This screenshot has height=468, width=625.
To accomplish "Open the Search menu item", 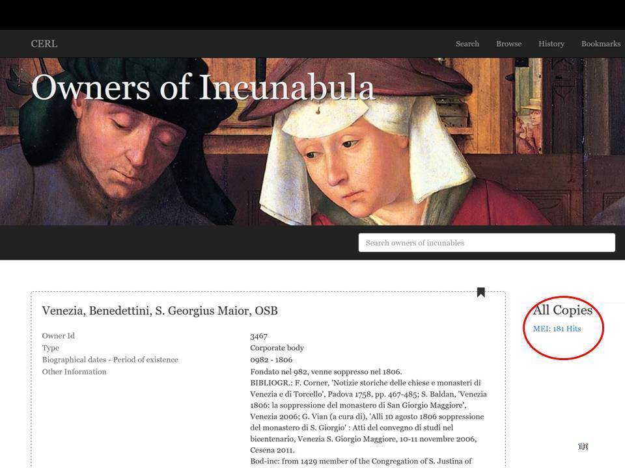I will coord(467,44).
